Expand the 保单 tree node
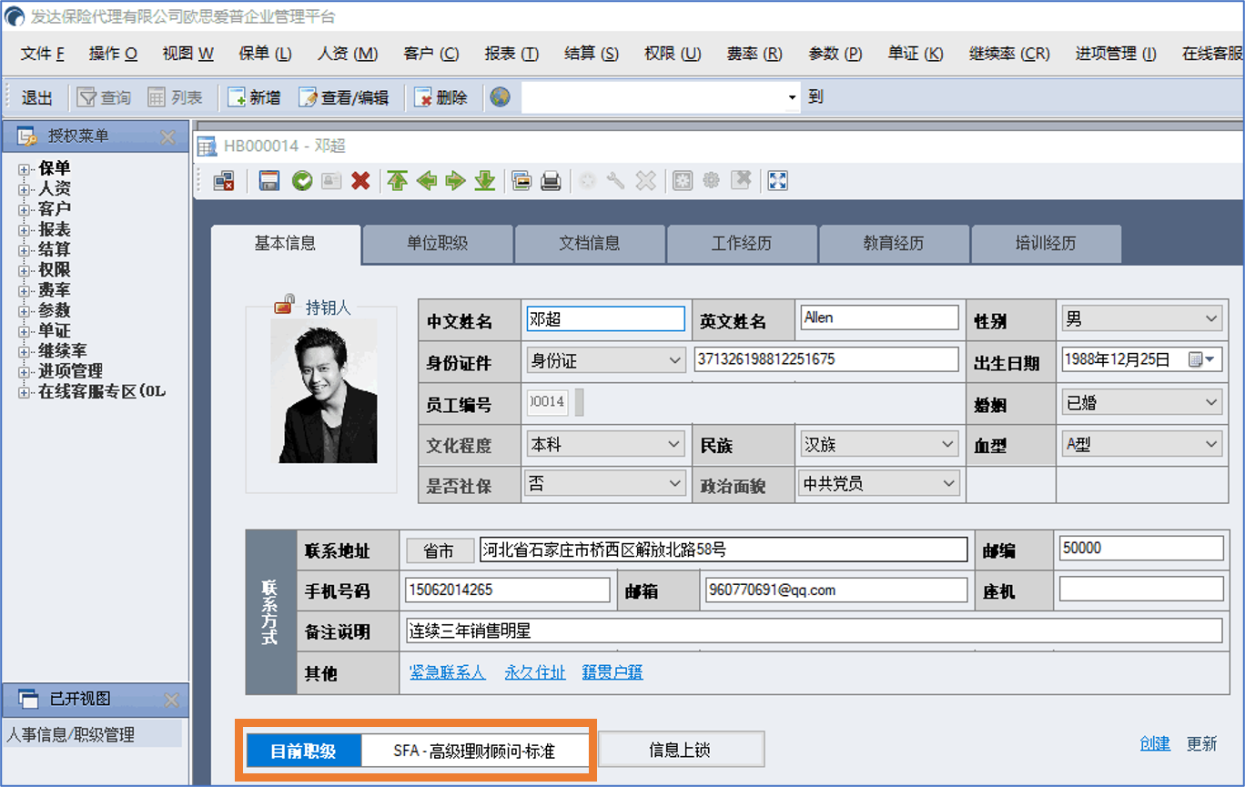This screenshot has height=787, width=1245. pyautogui.click(x=24, y=168)
